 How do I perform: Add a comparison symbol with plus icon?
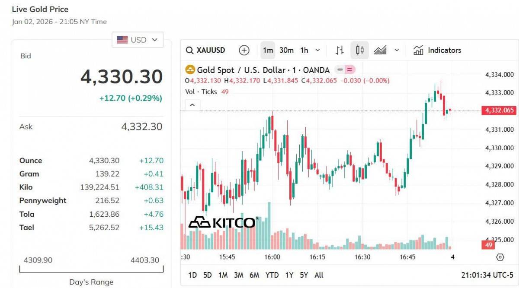(x=244, y=51)
